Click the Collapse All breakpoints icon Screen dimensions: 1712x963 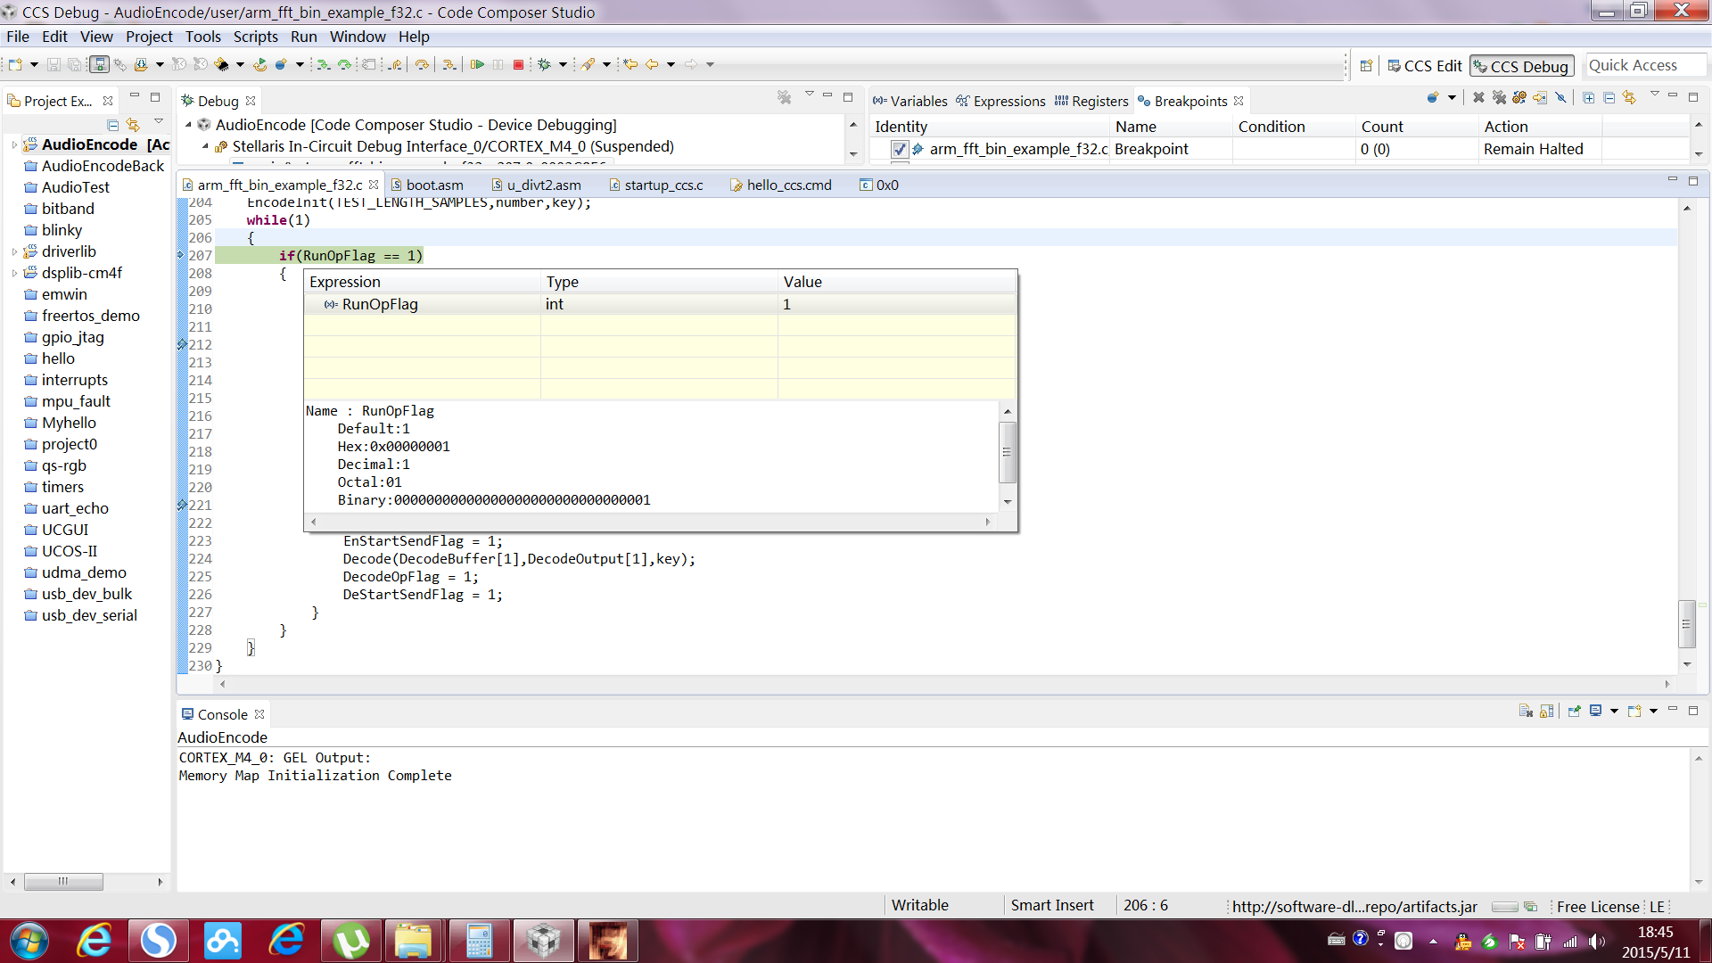(1609, 98)
